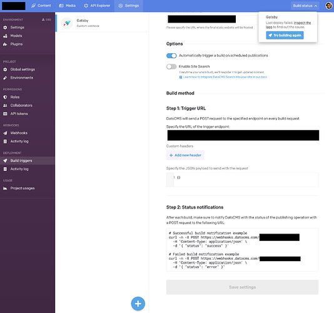Select the Settings tab in top bar
The width and height of the screenshot is (334, 313).
pos(128,6)
